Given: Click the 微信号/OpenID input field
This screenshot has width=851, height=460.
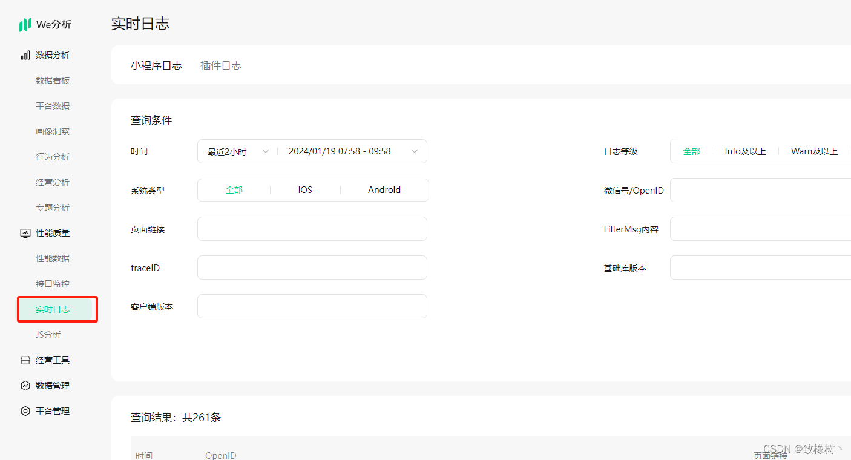Looking at the screenshot, I should pyautogui.click(x=760, y=190).
